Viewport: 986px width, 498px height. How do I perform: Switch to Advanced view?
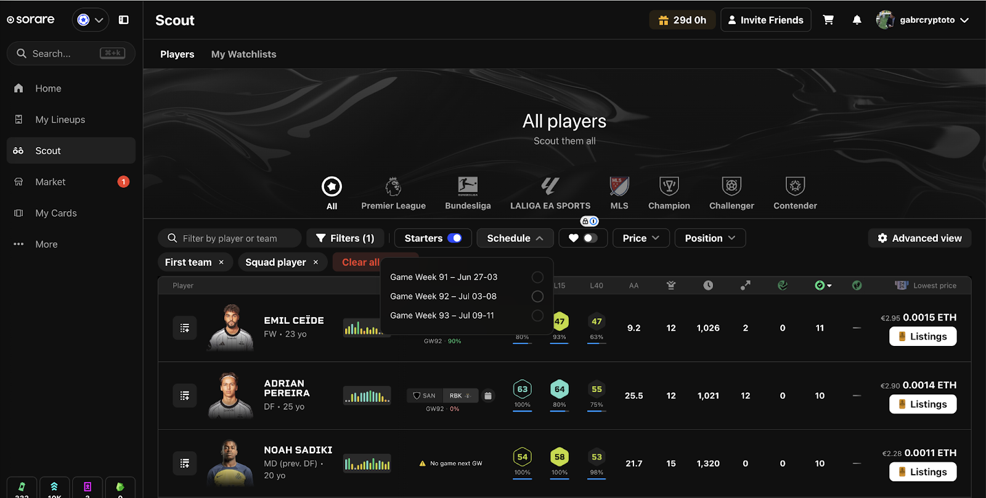(919, 238)
